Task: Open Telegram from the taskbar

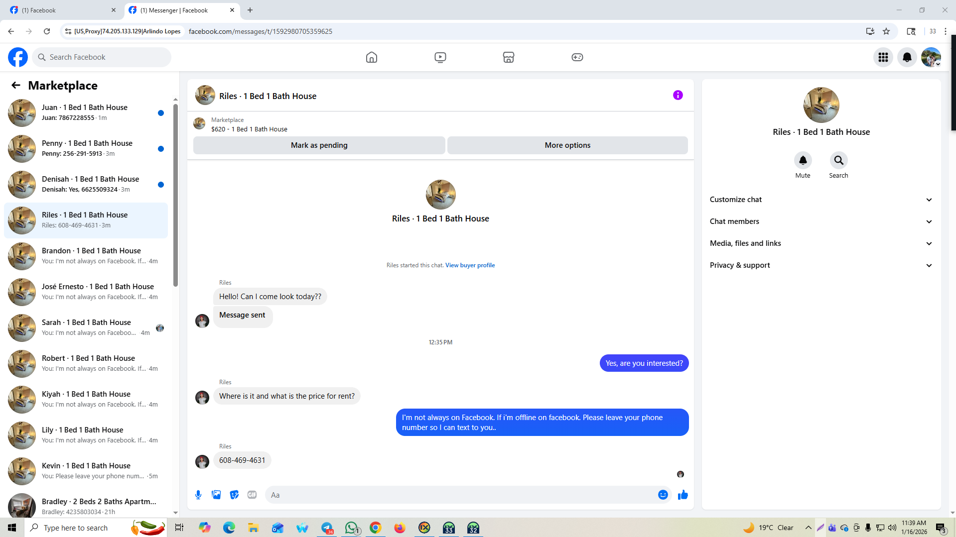Action: click(327, 528)
